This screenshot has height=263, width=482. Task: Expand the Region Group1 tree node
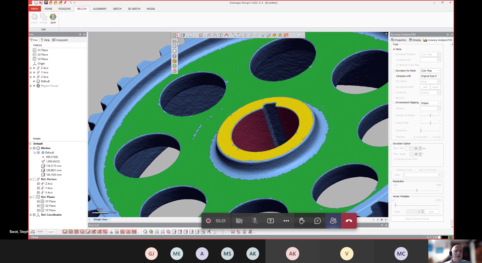click(x=30, y=86)
